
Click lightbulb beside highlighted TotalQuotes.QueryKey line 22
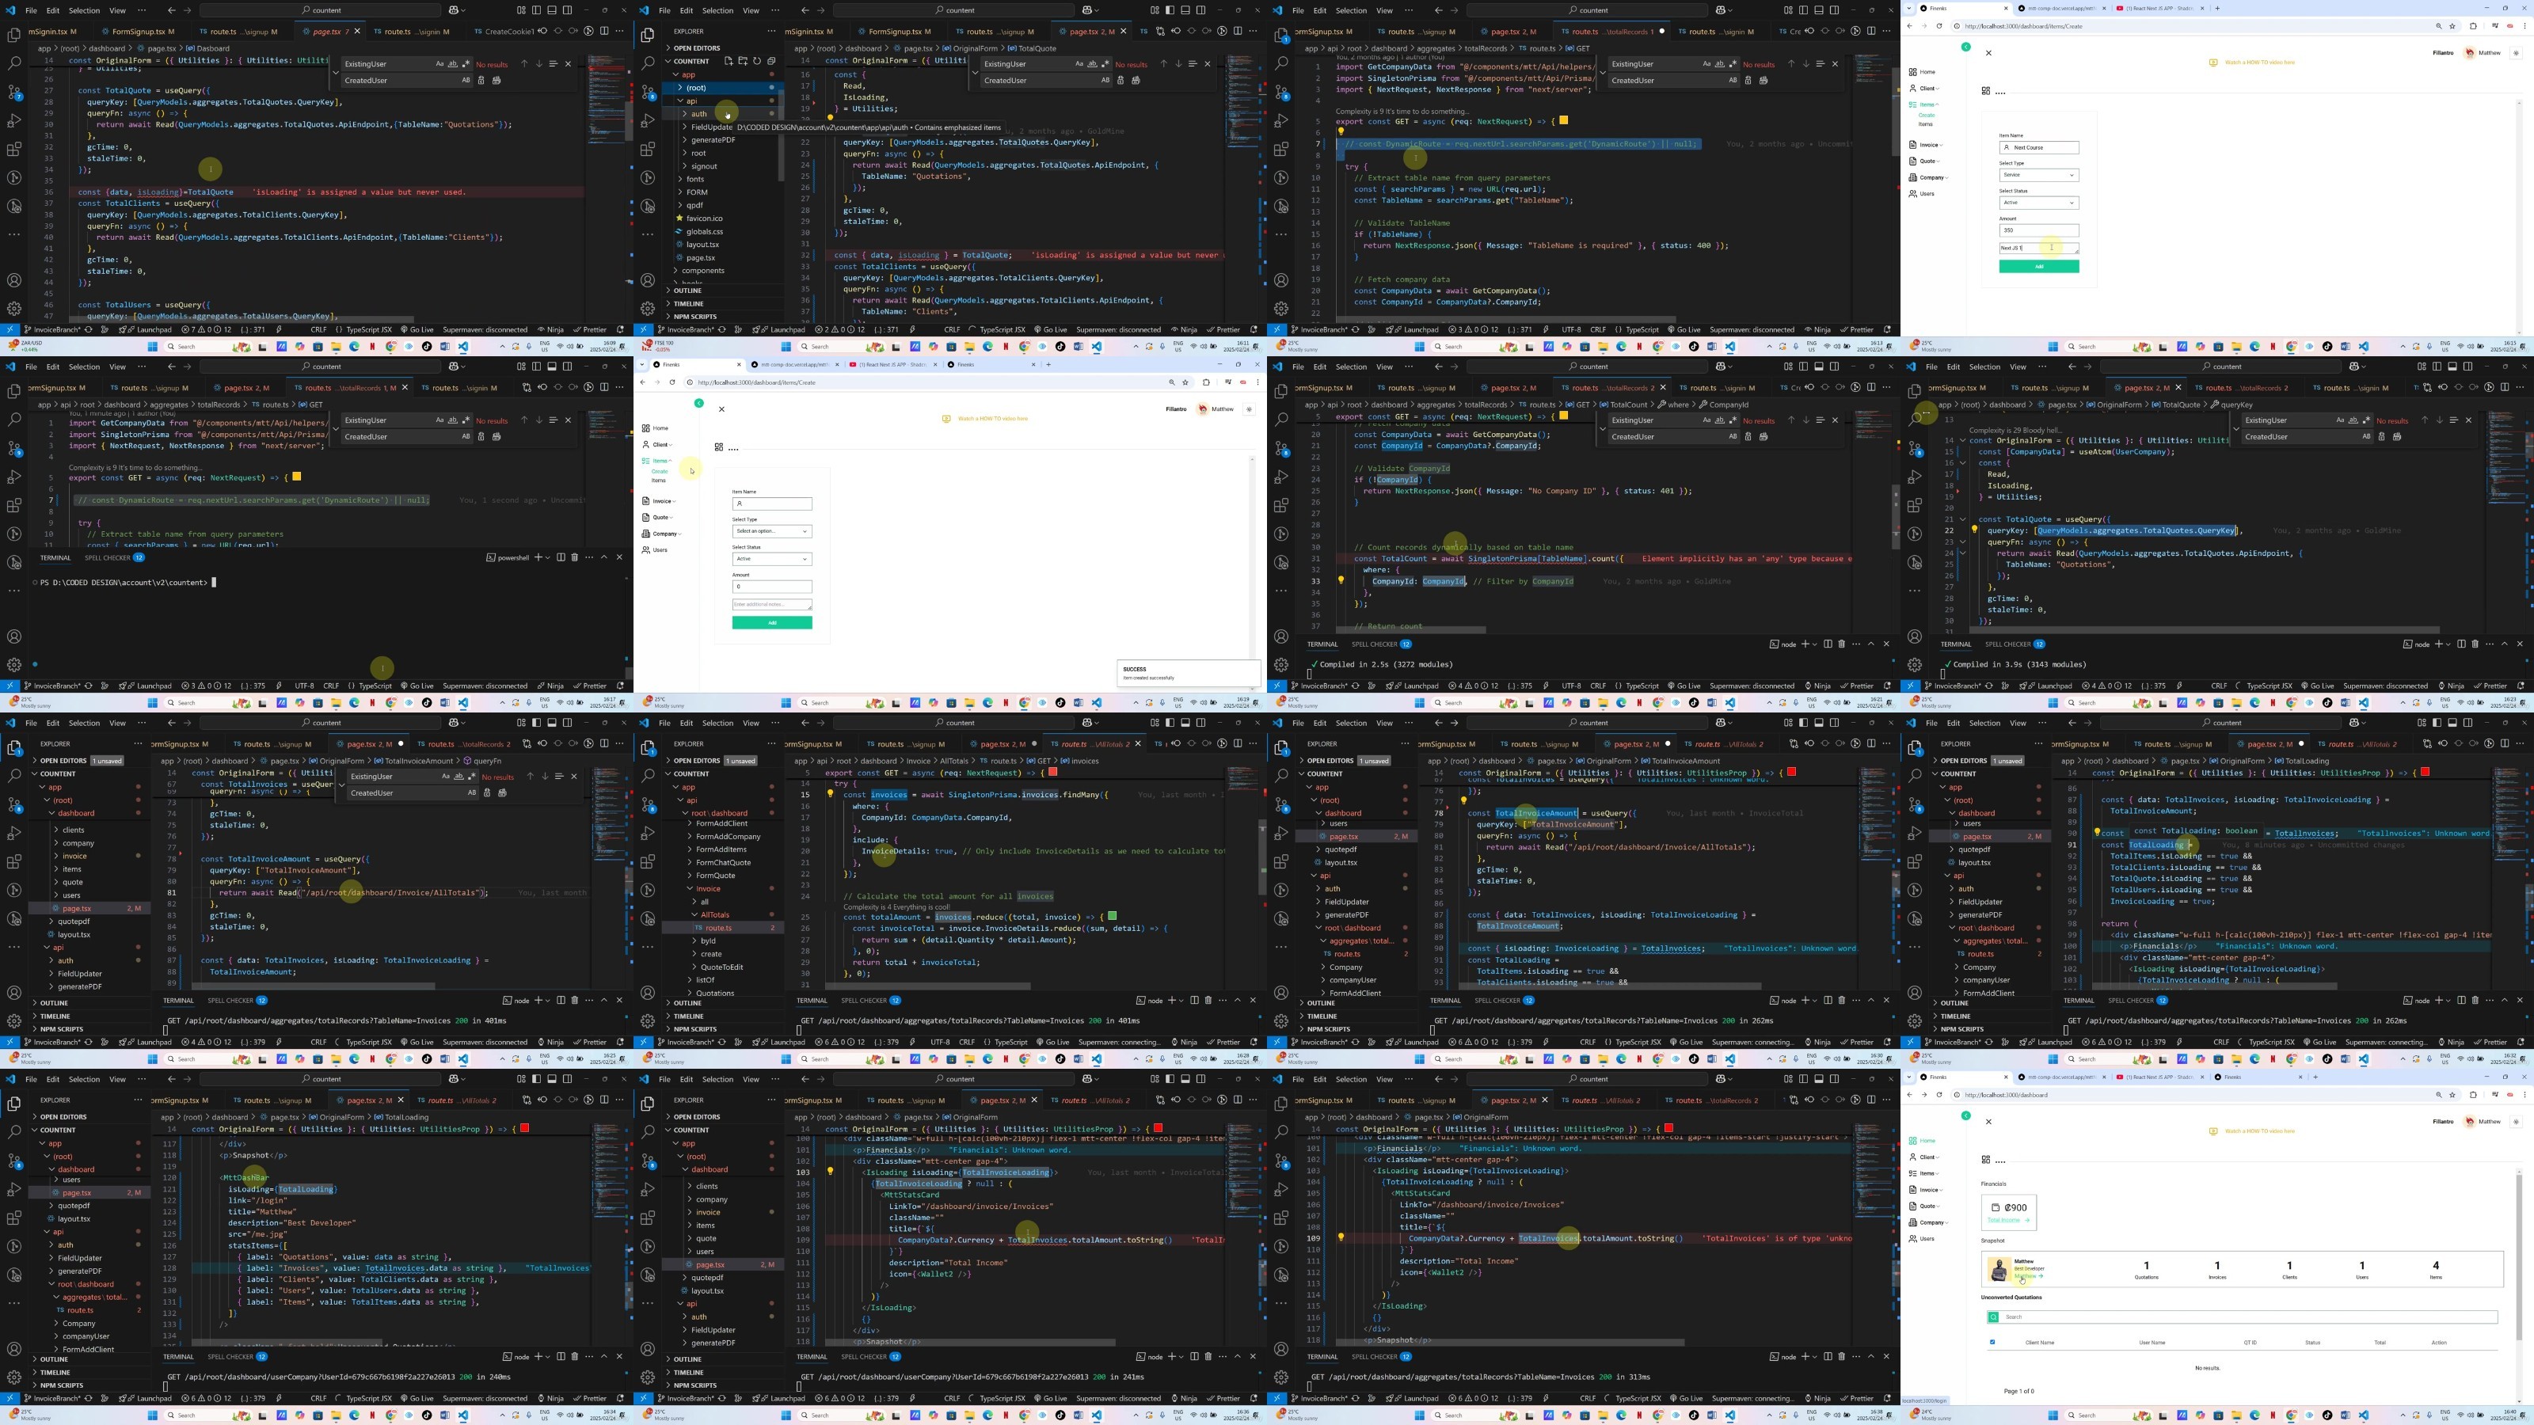tap(1973, 530)
